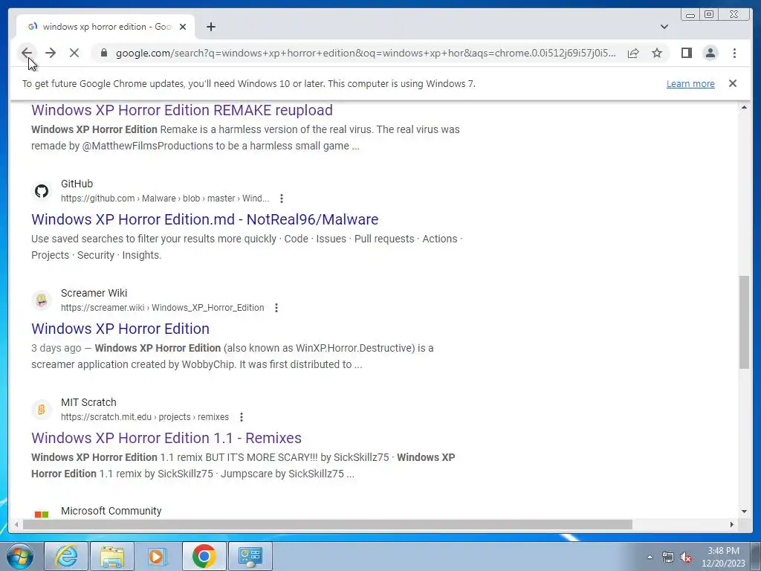Click the scratch.mit.edu projects remixes URL
This screenshot has width=761, height=571.
[145, 416]
